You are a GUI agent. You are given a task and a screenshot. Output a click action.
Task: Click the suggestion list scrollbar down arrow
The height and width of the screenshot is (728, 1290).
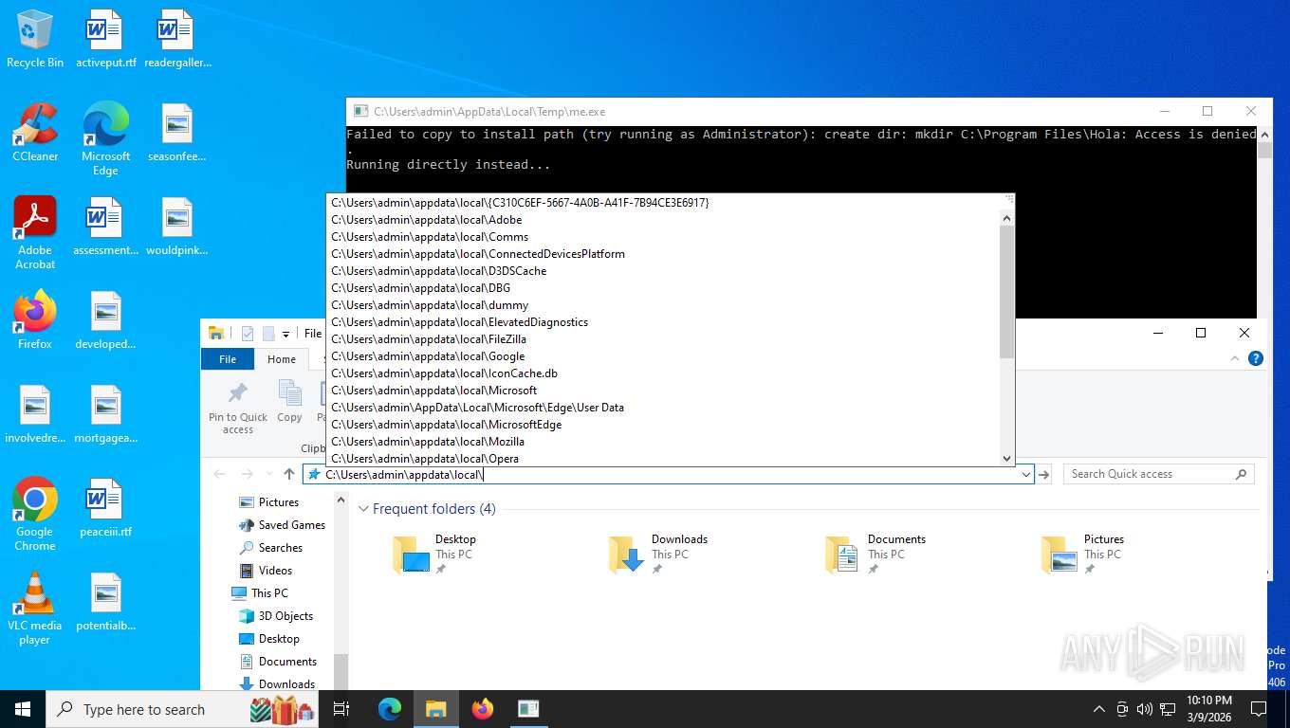pyautogui.click(x=1007, y=458)
